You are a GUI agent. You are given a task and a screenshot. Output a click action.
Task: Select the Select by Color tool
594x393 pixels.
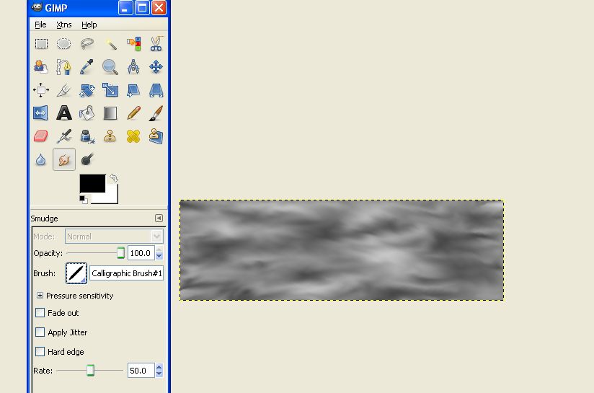coord(133,44)
